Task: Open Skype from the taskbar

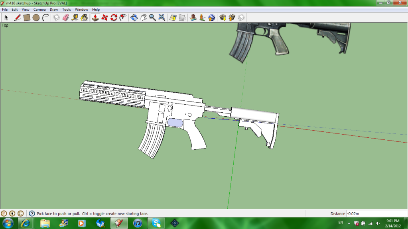Action: coord(156,223)
